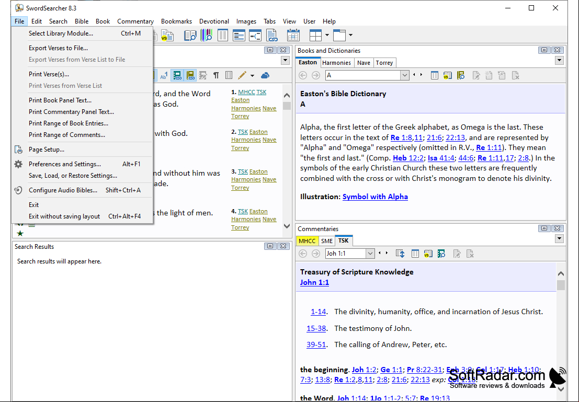Viewport: 579px width, 402px height.
Task: Expand the four-pane layout dropdown arrow
Action: coord(327,36)
